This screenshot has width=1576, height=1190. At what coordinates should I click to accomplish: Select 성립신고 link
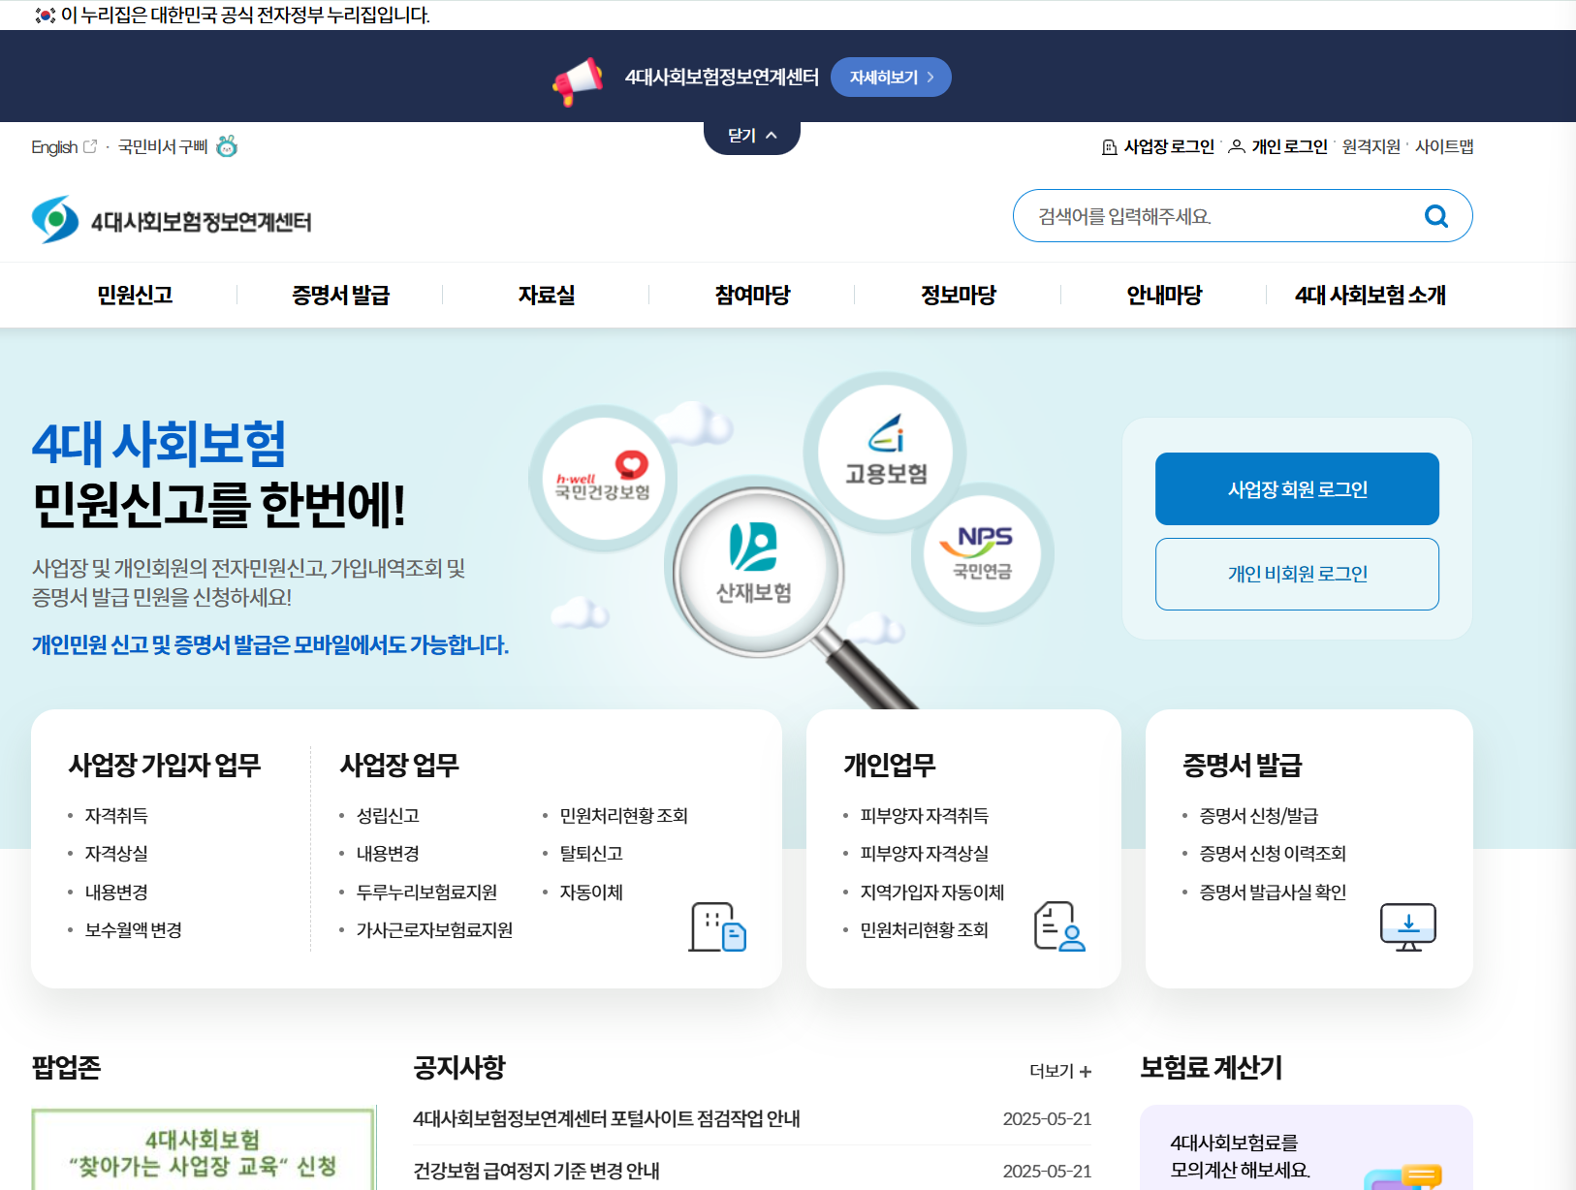click(x=388, y=816)
